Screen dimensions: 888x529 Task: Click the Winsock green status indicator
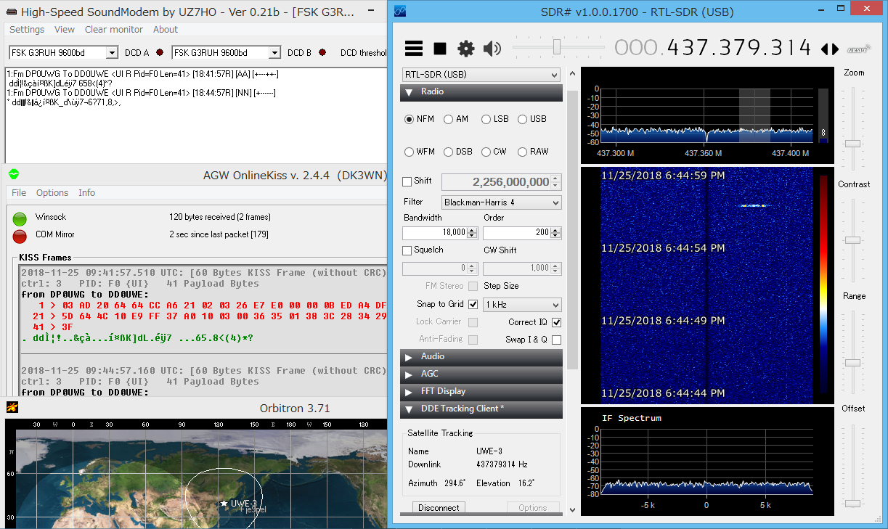tap(20, 218)
